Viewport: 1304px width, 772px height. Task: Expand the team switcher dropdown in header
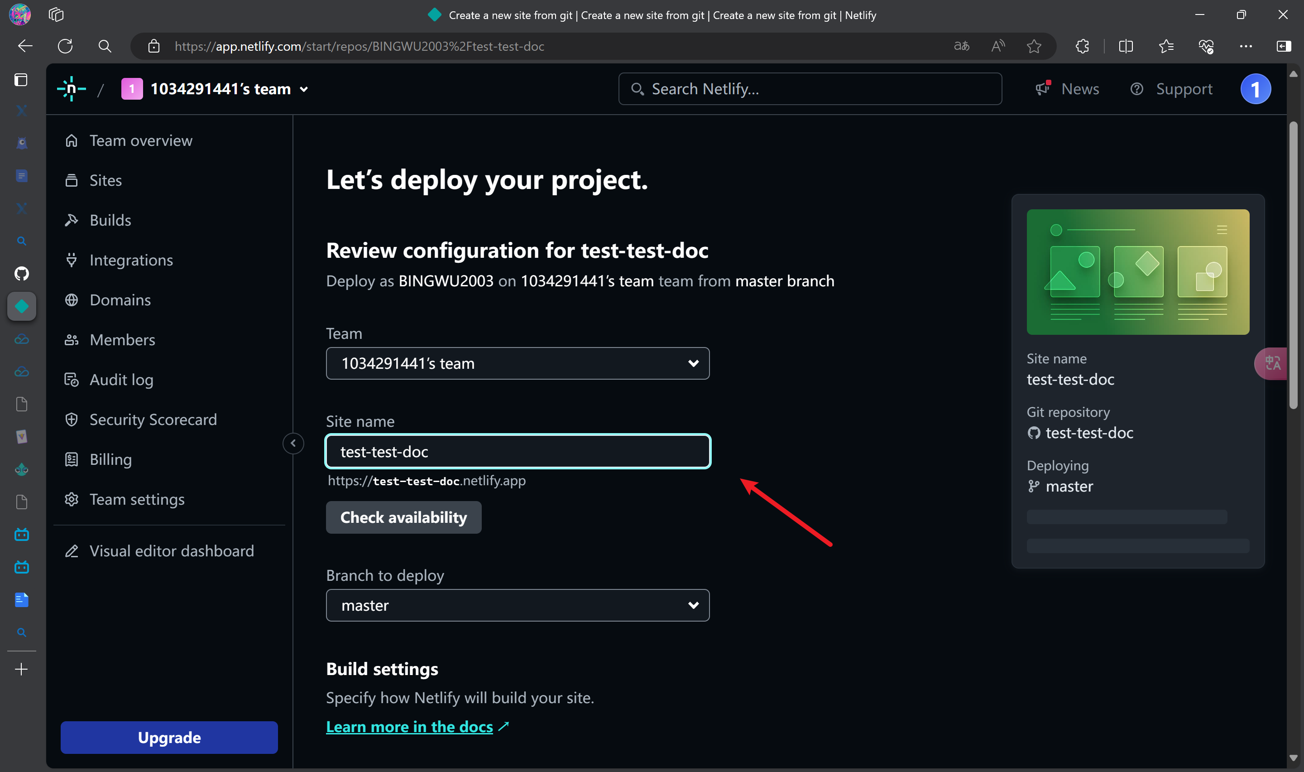(304, 89)
